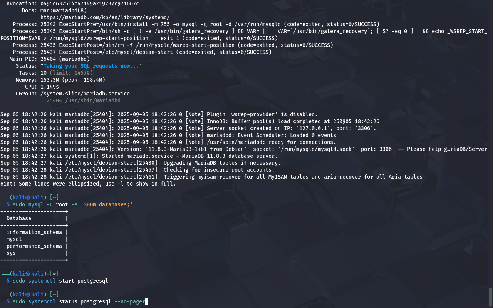The width and height of the screenshot is (493, 308).
Task: Click the Process 25437 debian-start line
Action: coord(142,52)
